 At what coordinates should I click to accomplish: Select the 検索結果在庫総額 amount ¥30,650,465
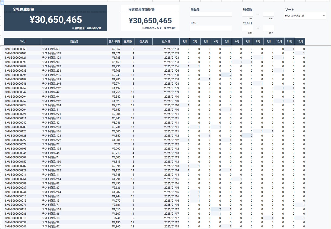150,21
